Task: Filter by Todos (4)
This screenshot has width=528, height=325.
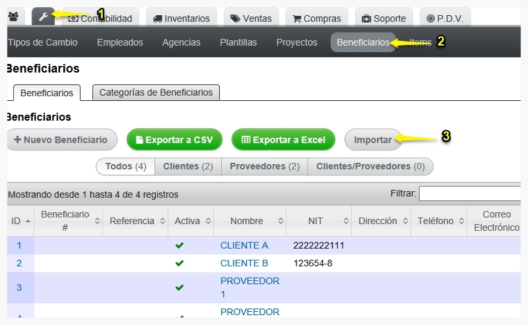Action: pyautogui.click(x=125, y=167)
